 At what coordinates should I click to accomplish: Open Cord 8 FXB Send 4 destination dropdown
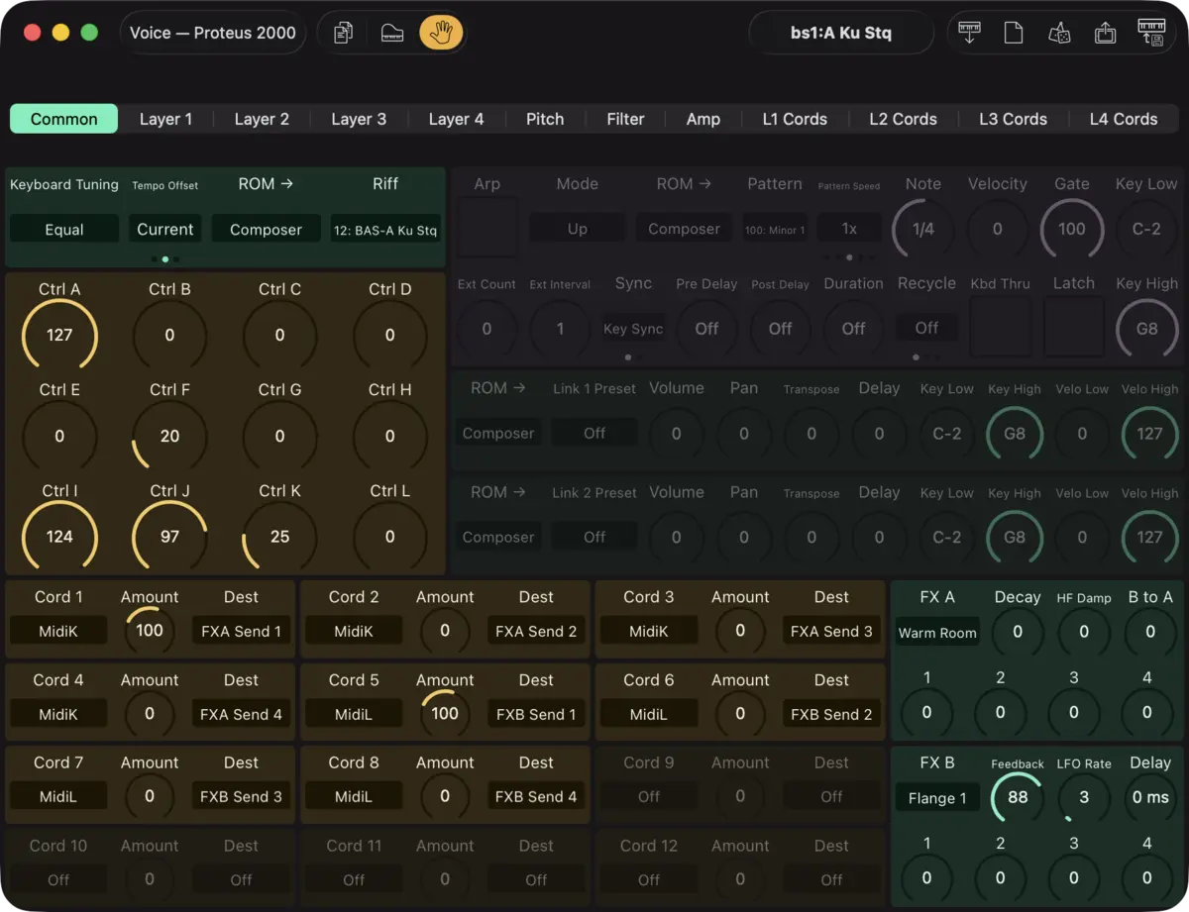tap(535, 796)
